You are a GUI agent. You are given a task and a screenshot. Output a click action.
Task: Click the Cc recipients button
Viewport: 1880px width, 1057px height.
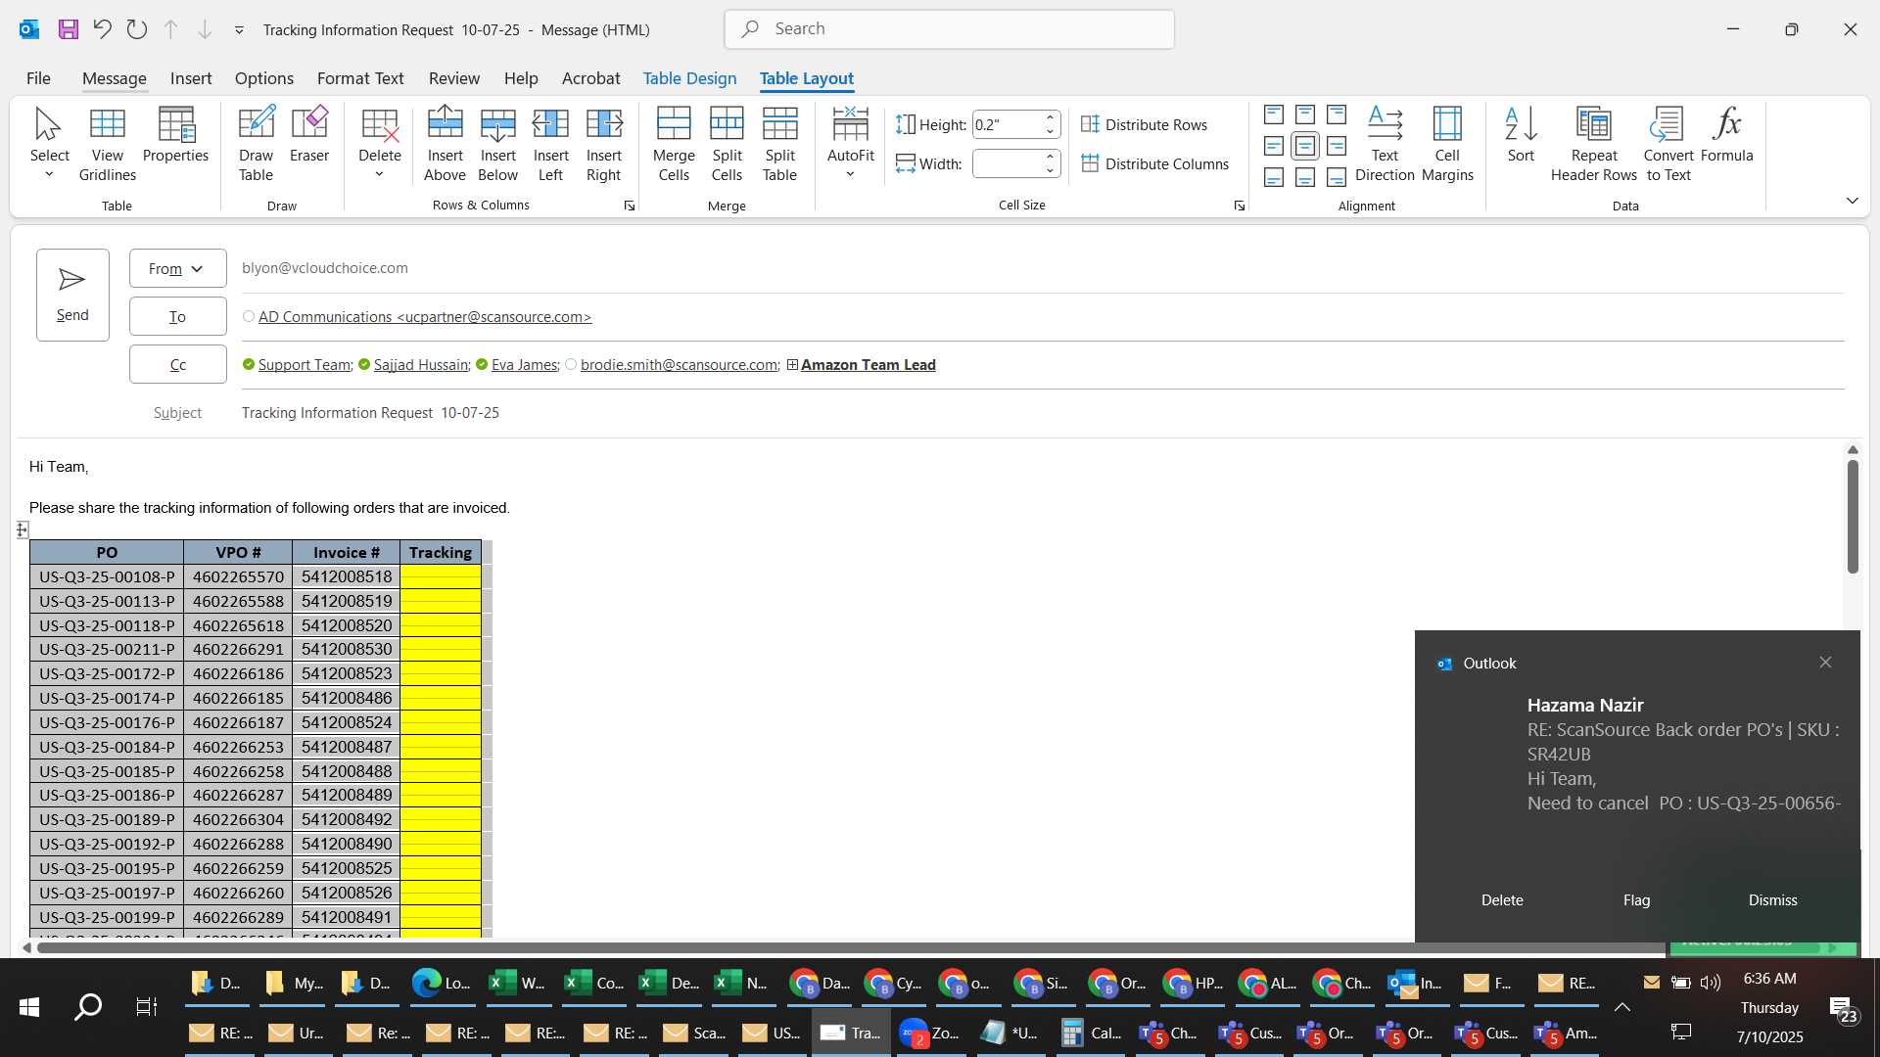(177, 364)
